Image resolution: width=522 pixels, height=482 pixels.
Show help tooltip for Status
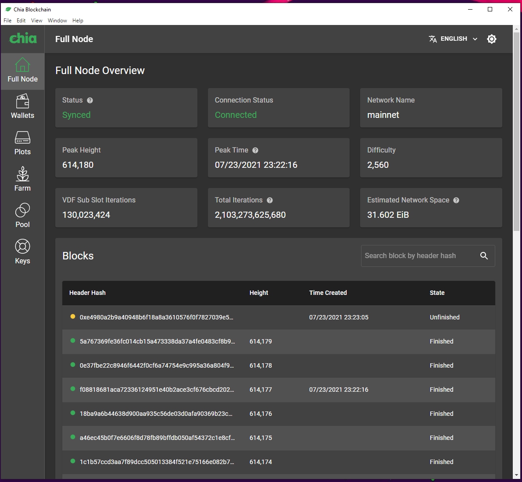tap(90, 100)
